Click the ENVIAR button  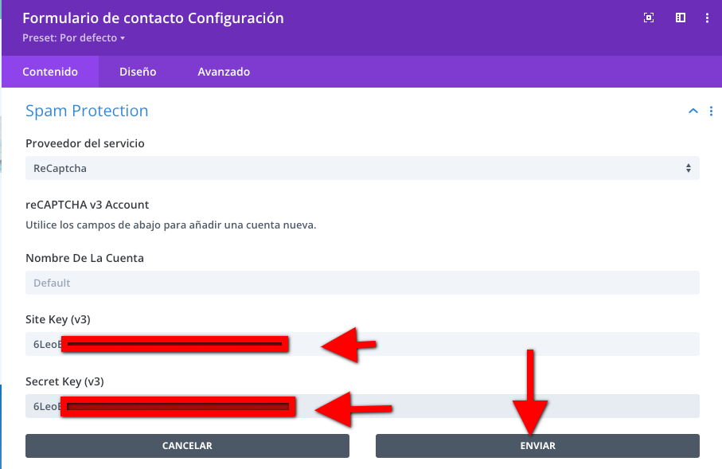point(537,446)
